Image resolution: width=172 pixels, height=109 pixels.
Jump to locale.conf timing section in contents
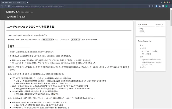tap(152, 63)
